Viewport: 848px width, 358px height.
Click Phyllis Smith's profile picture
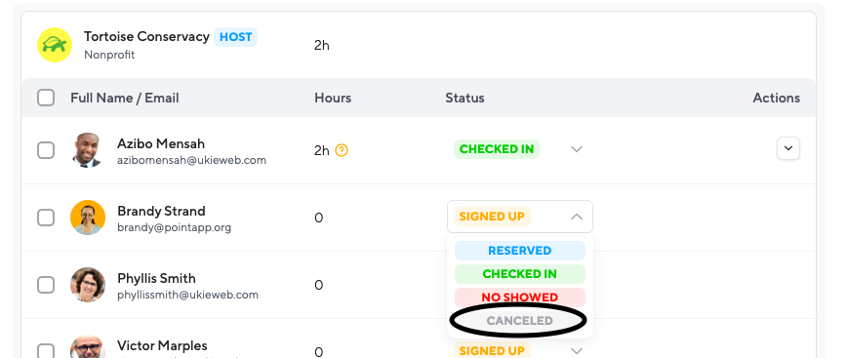pyautogui.click(x=88, y=285)
